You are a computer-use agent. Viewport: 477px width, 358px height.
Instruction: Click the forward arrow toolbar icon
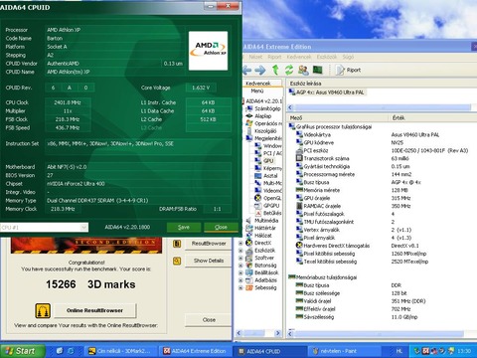click(260, 70)
